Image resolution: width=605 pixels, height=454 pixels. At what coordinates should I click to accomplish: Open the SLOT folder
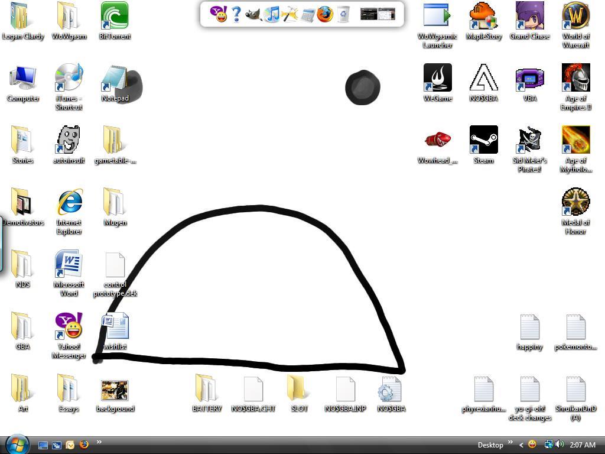[298, 393]
